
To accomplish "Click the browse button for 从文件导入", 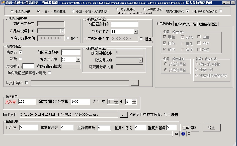I will [x=134, y=83].
